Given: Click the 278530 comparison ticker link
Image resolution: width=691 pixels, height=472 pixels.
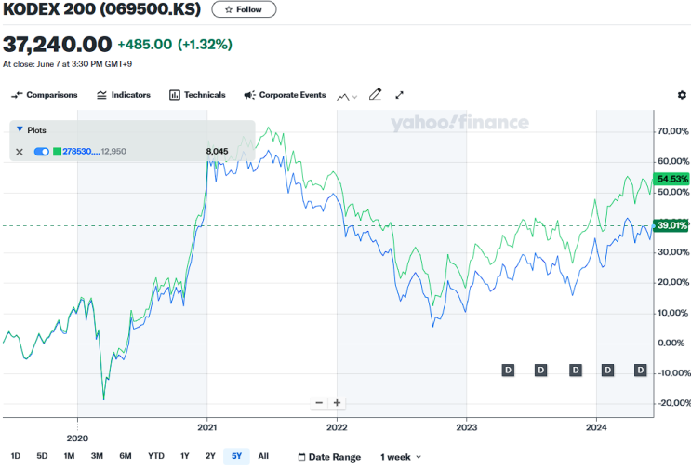Looking at the screenshot, I should pyautogui.click(x=81, y=152).
